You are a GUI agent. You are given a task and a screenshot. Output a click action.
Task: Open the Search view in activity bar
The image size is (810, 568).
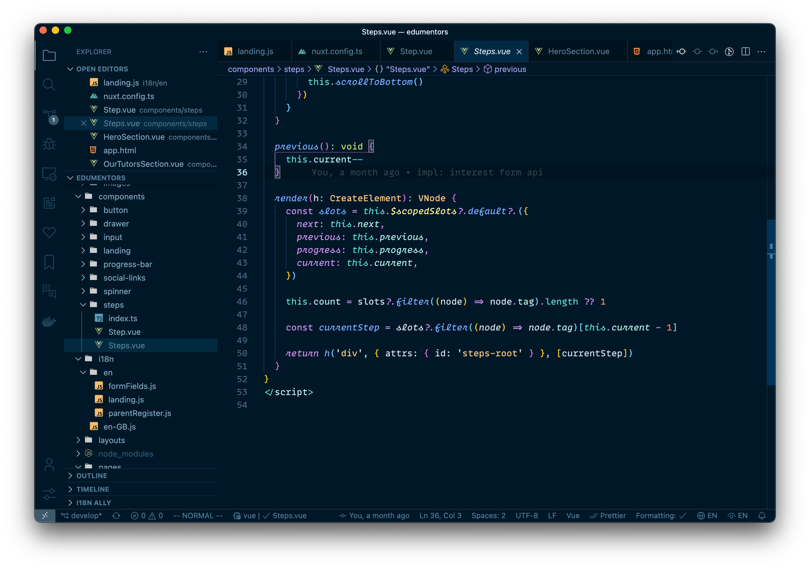click(49, 85)
